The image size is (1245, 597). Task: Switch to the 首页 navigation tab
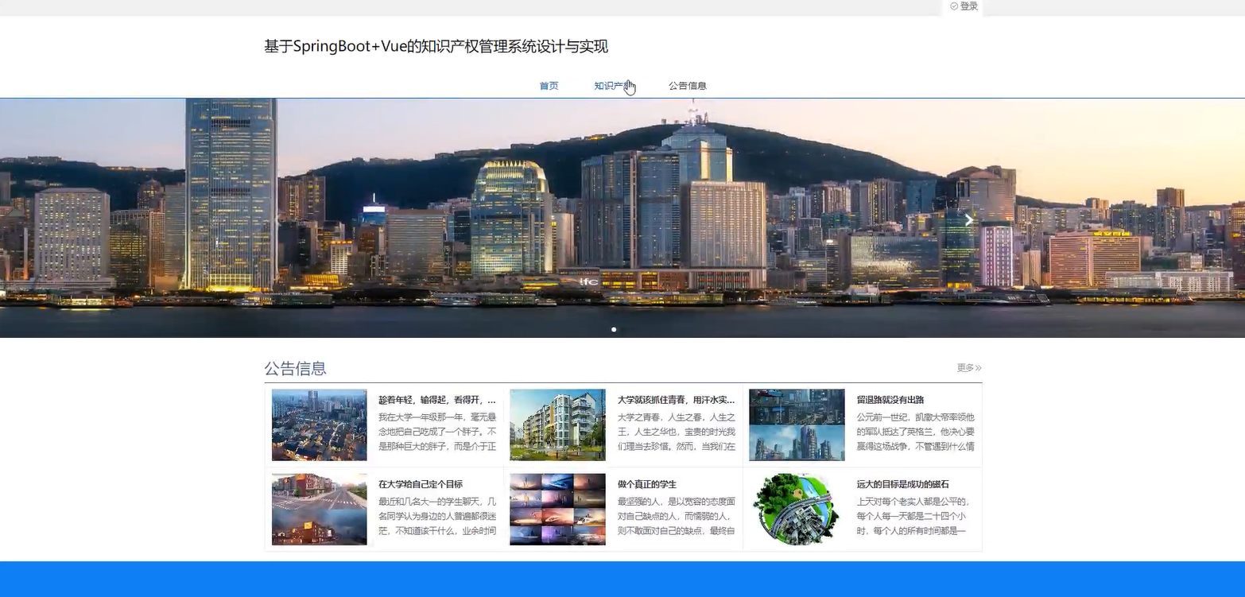[548, 85]
